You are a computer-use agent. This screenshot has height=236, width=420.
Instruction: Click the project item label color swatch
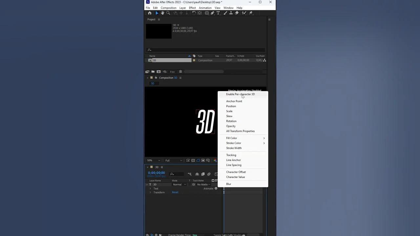194,60
